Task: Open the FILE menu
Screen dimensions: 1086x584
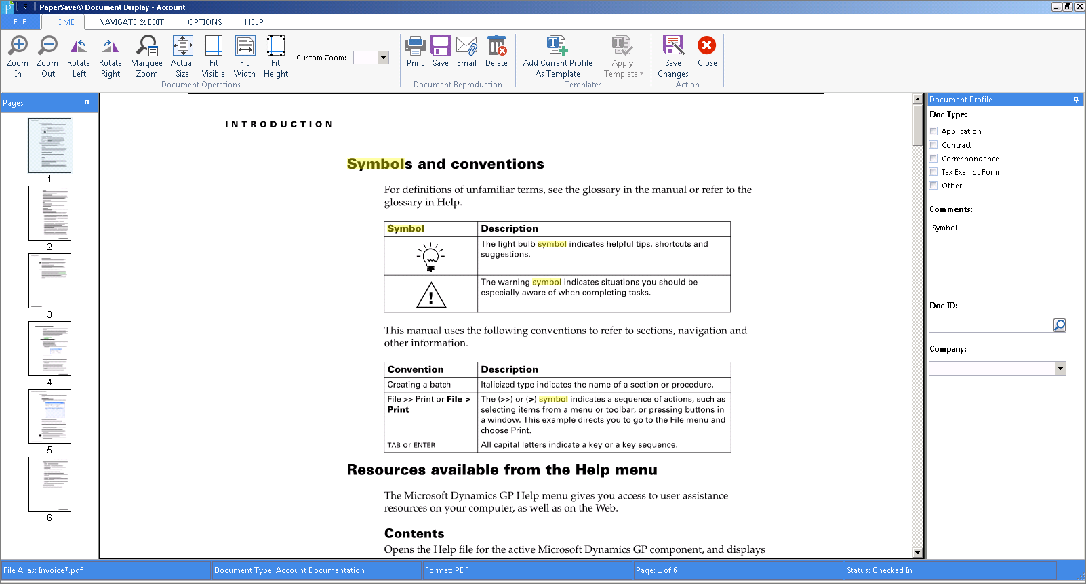Action: pyautogui.click(x=20, y=22)
